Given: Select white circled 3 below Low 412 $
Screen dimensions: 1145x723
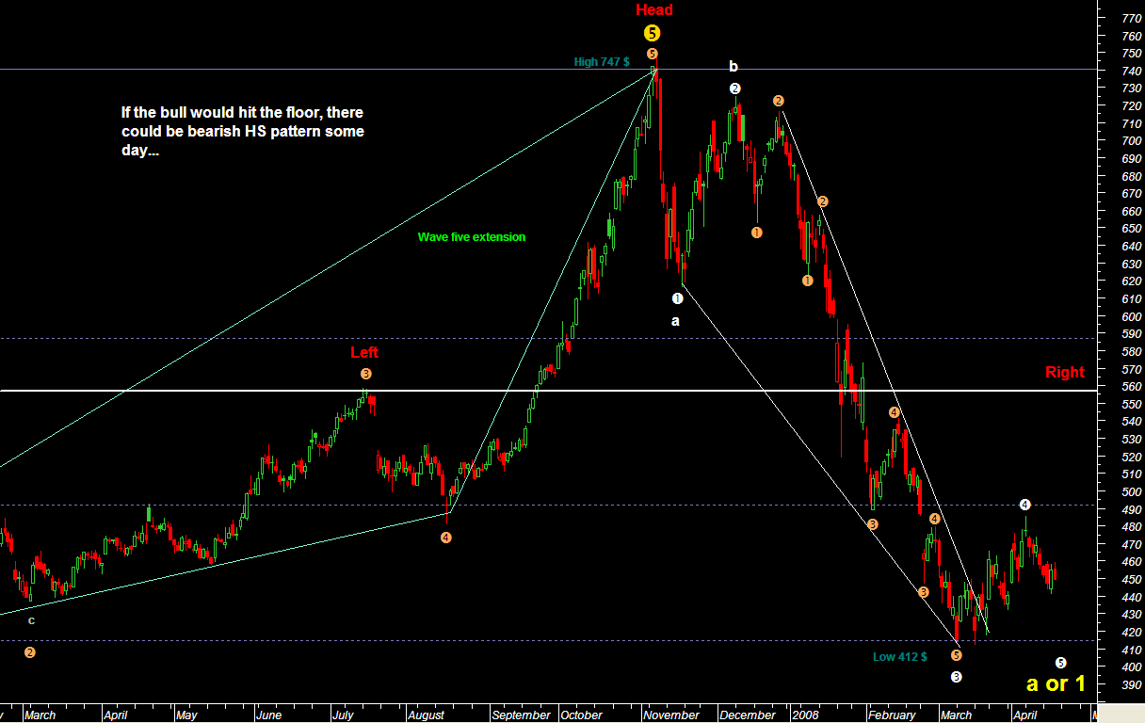Looking at the screenshot, I should 956,677.
